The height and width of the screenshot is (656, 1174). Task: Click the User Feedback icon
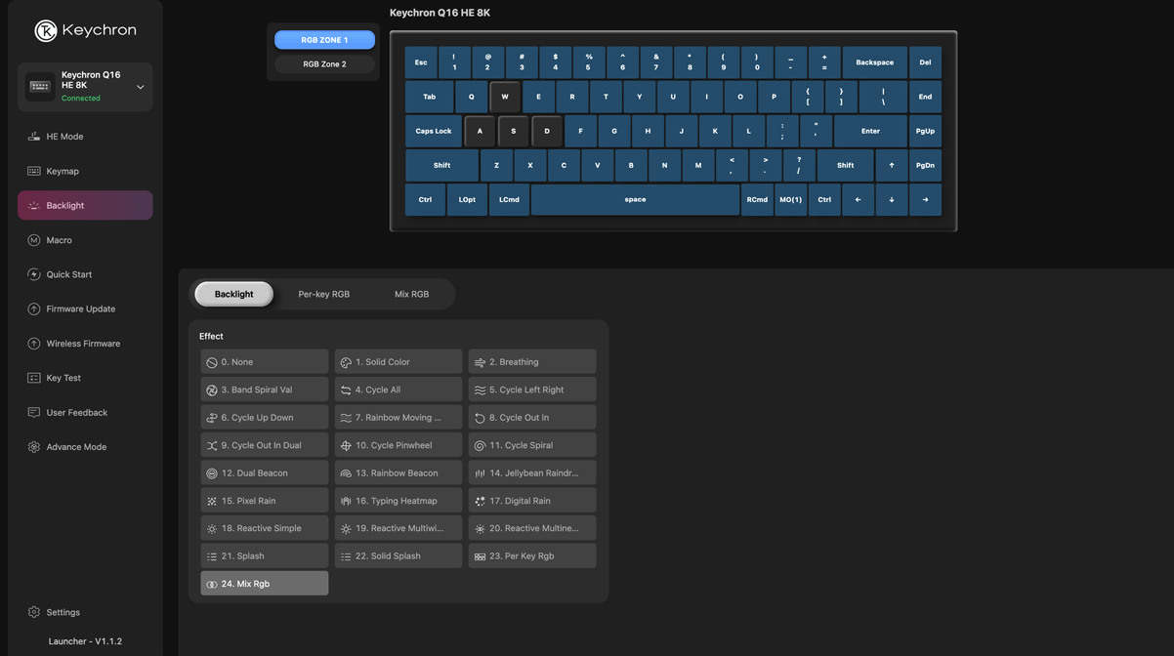(x=34, y=413)
